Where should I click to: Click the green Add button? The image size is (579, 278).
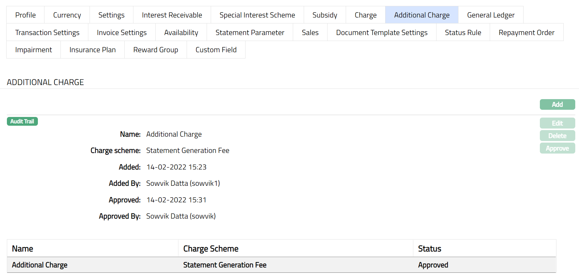click(x=557, y=104)
